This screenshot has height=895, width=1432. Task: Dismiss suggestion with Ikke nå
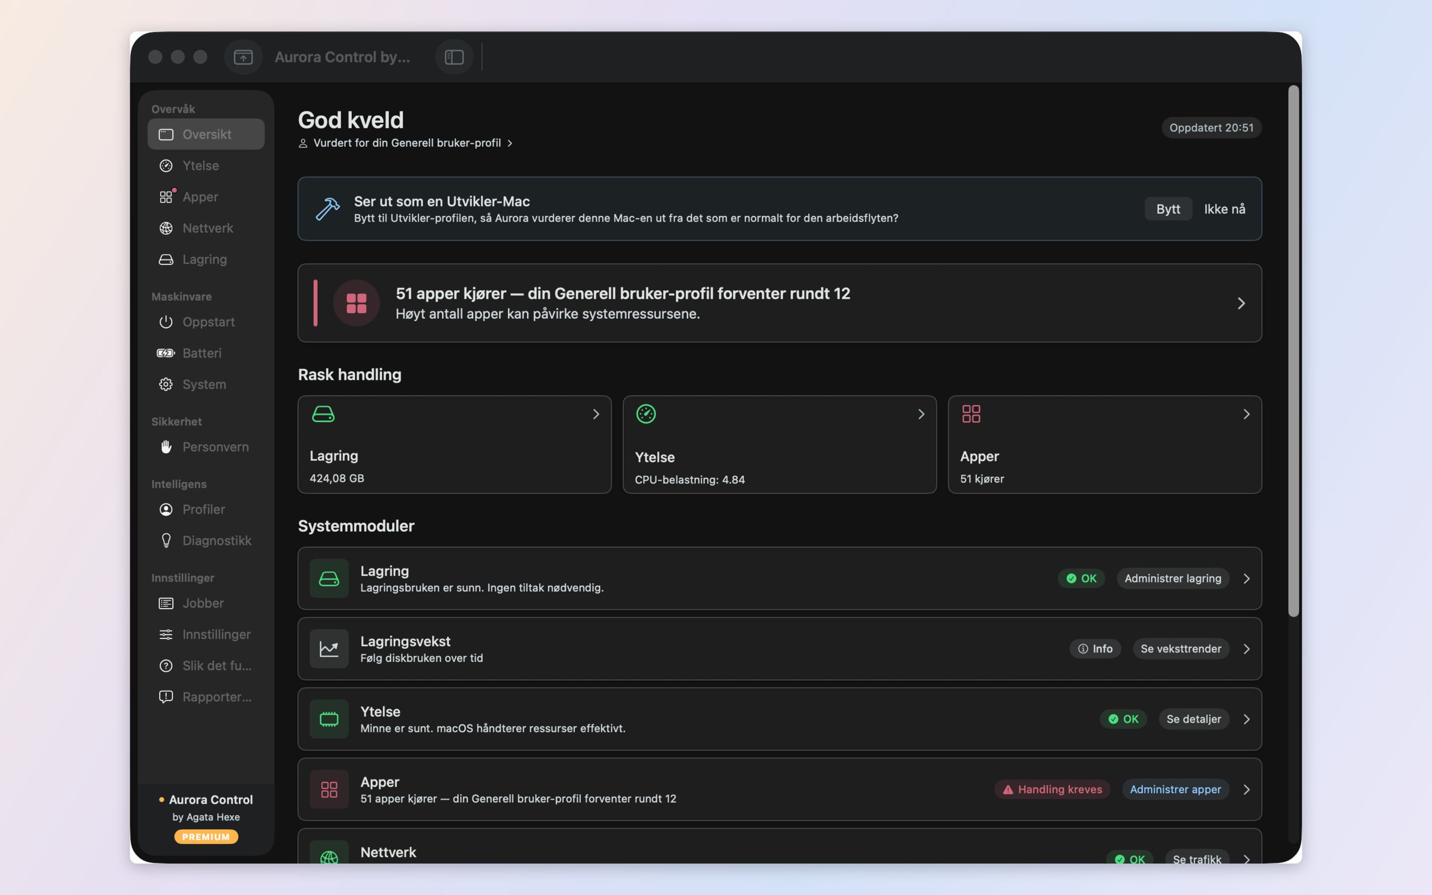pyautogui.click(x=1224, y=209)
